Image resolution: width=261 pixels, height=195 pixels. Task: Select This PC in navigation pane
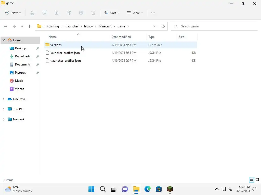[18, 109]
